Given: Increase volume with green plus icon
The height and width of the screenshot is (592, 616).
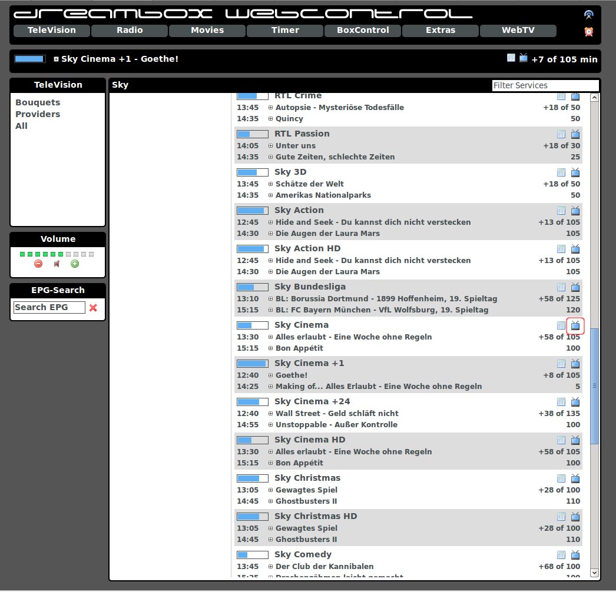Looking at the screenshot, I should (75, 264).
